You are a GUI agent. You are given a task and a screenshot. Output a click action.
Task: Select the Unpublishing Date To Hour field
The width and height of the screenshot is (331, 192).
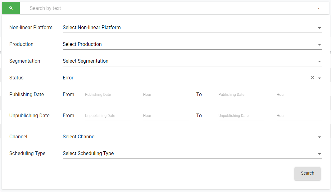[x=299, y=116]
